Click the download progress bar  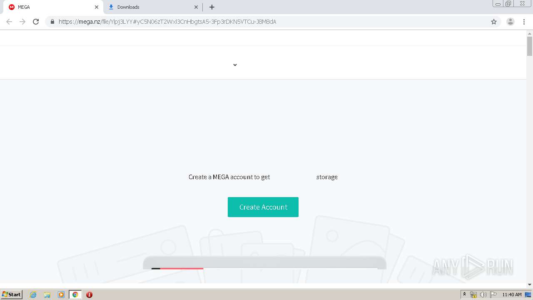tap(264, 268)
